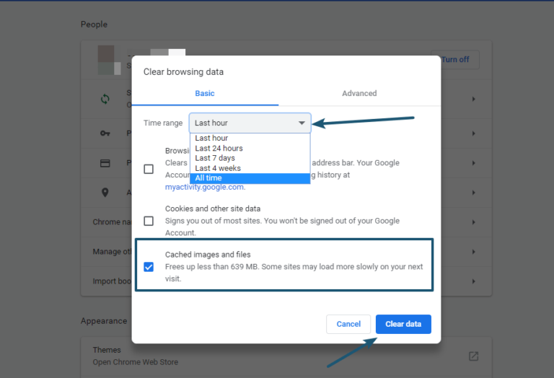Click the Turn off sync button
554x378 pixels.
[455, 60]
